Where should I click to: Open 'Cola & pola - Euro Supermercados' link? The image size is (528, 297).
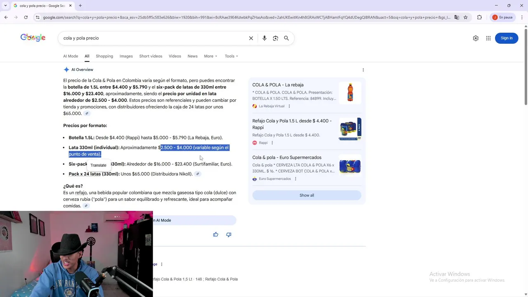click(287, 158)
